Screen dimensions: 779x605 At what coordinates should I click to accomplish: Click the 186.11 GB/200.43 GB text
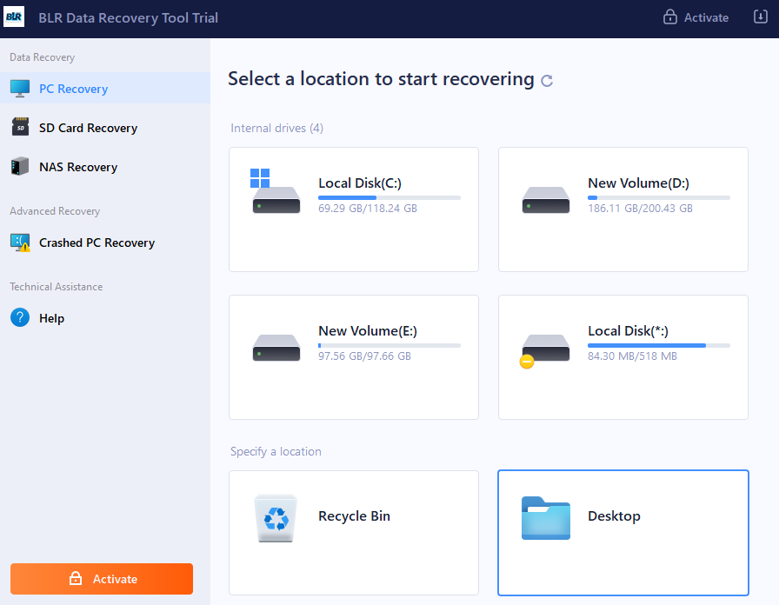[640, 208]
